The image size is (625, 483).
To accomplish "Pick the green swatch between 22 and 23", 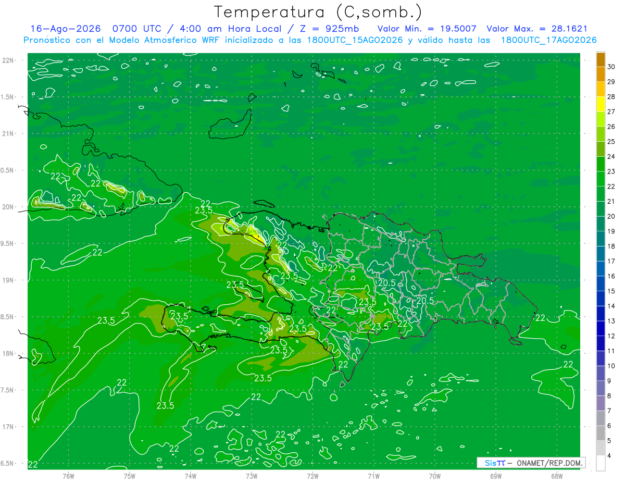I will click(x=601, y=179).
